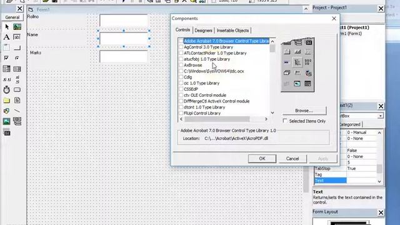400x225 pixels.
Task: Click components list scroll down arrow
Action: point(272,112)
